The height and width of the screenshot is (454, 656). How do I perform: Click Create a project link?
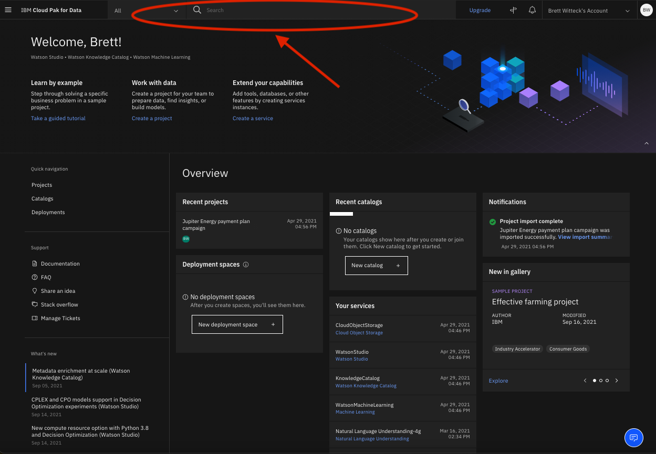[152, 118]
